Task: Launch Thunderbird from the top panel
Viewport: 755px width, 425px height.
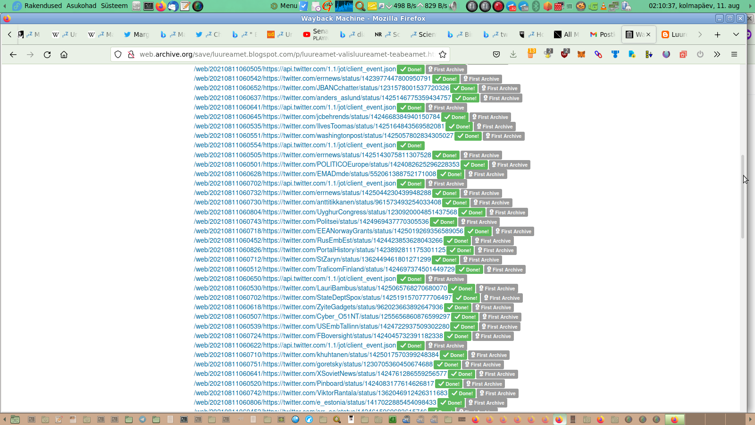Action: click(173, 6)
